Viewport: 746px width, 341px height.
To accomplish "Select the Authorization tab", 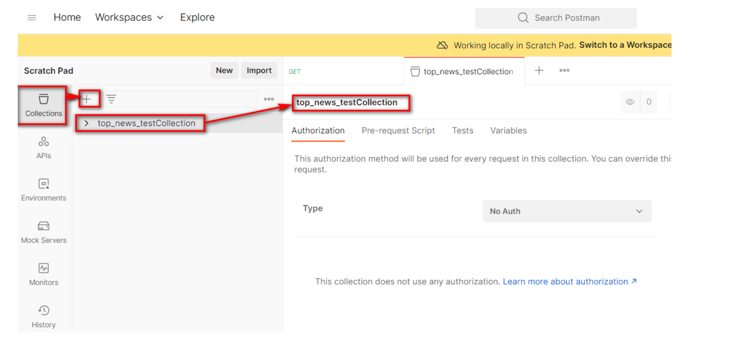I will [x=318, y=131].
